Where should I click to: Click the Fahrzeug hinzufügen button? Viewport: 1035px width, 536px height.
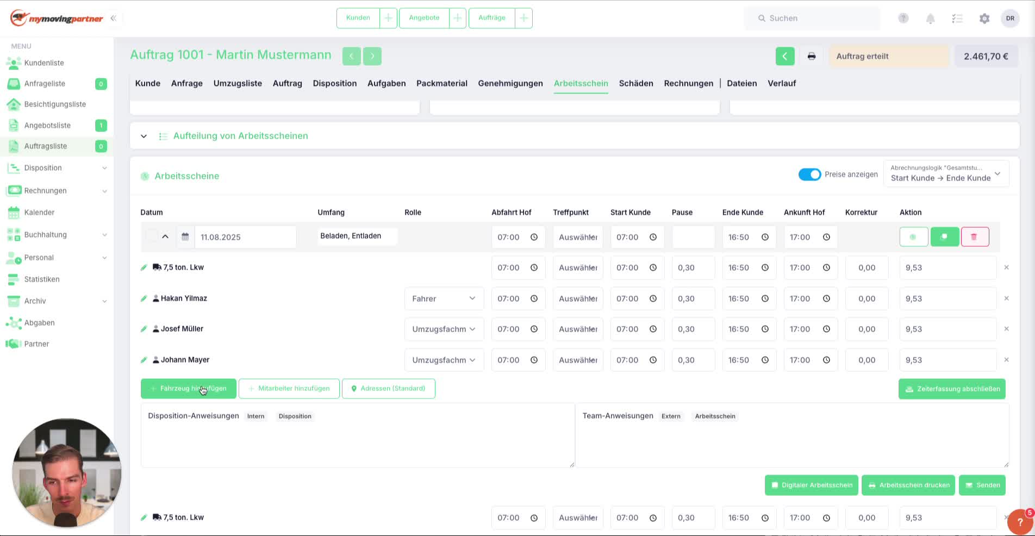point(188,389)
